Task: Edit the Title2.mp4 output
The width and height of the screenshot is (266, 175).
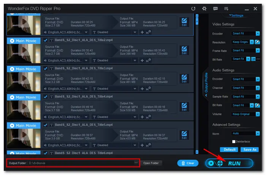Action: [x=184, y=50]
